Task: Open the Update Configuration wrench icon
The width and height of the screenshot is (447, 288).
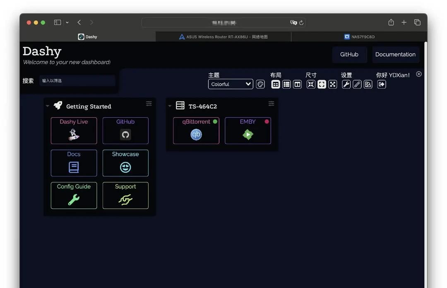Action: tap(346, 84)
